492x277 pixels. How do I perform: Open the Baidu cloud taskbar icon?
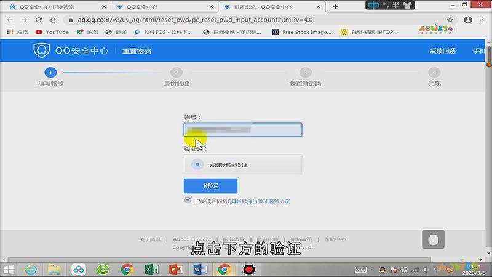point(79,270)
